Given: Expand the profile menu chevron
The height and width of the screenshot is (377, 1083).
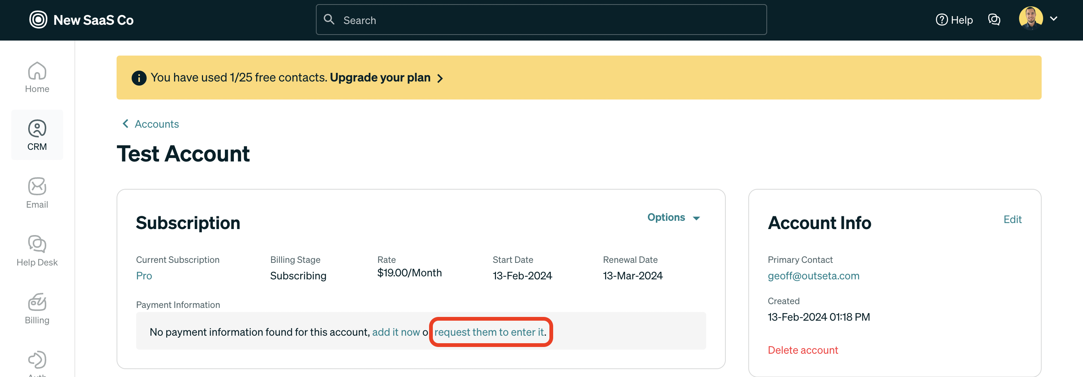Looking at the screenshot, I should coord(1054,18).
